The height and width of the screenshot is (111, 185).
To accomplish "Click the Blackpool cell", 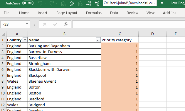I will 64,75.
